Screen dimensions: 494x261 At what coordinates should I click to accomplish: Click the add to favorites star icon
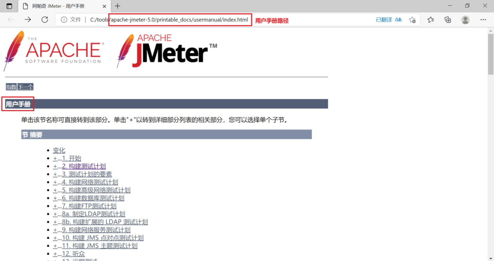click(412, 20)
